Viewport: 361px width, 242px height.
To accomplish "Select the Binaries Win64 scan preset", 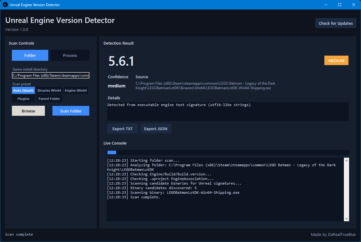I will point(49,90).
